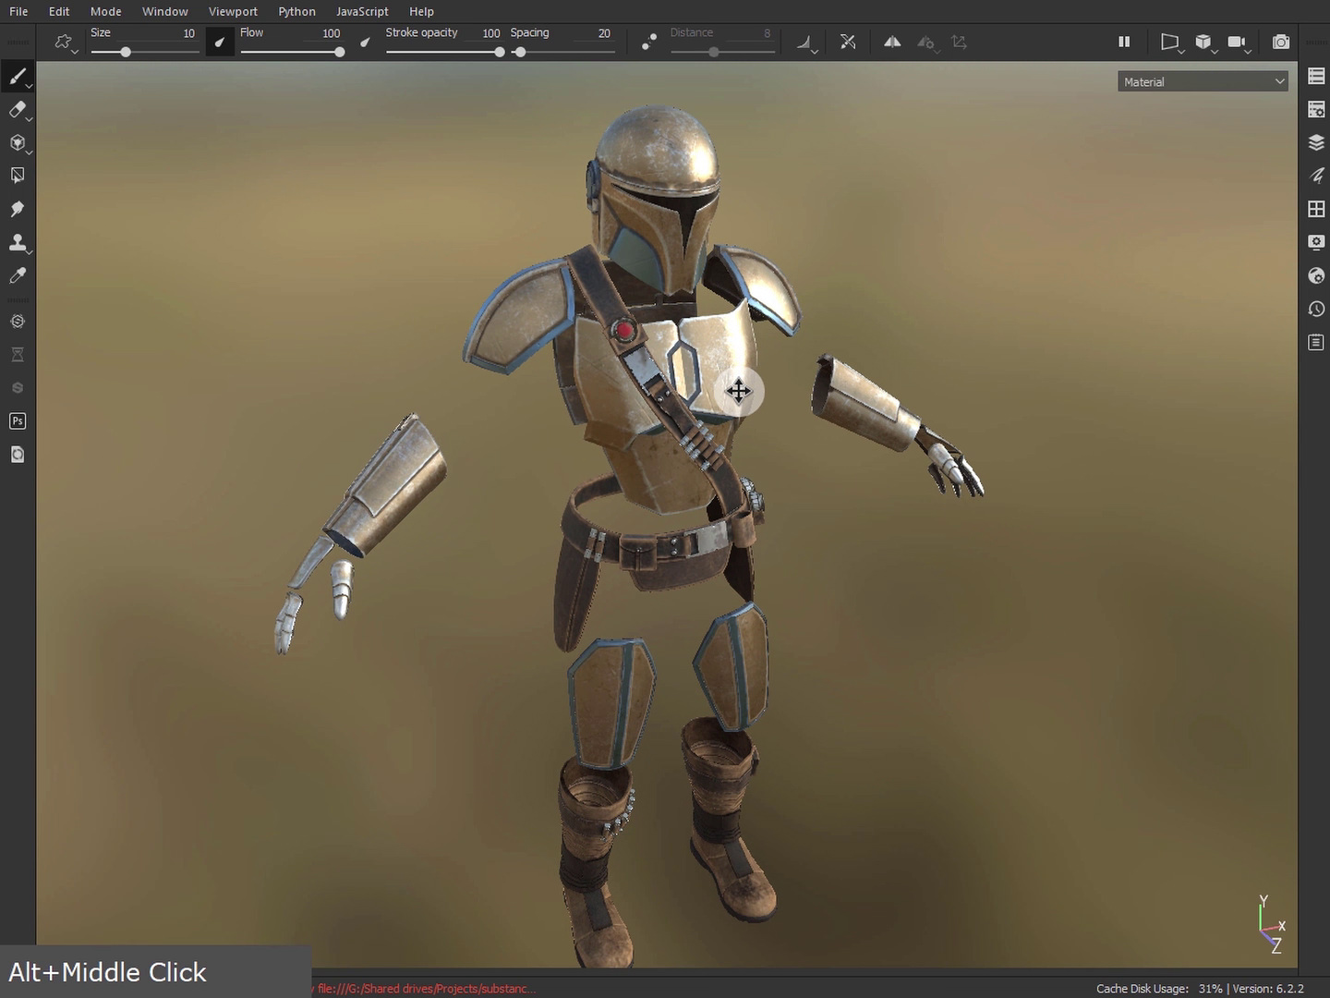Viewport: 1330px width, 998px height.
Task: Pick the Clone stamp tool
Action: click(x=17, y=243)
